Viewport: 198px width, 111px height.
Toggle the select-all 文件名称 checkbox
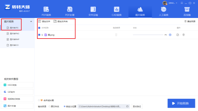click(x=39, y=28)
